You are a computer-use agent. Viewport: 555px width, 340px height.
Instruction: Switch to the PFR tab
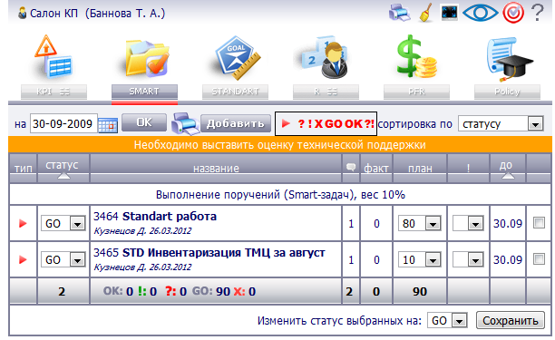[416, 92]
